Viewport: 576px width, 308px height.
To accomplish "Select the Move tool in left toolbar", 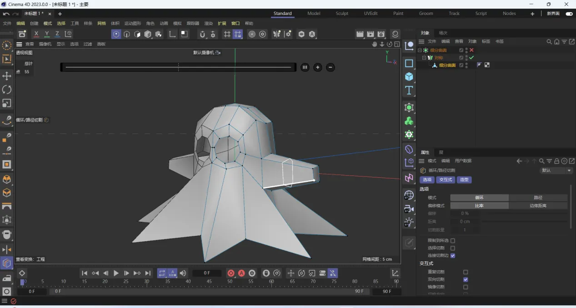I will click(x=7, y=76).
